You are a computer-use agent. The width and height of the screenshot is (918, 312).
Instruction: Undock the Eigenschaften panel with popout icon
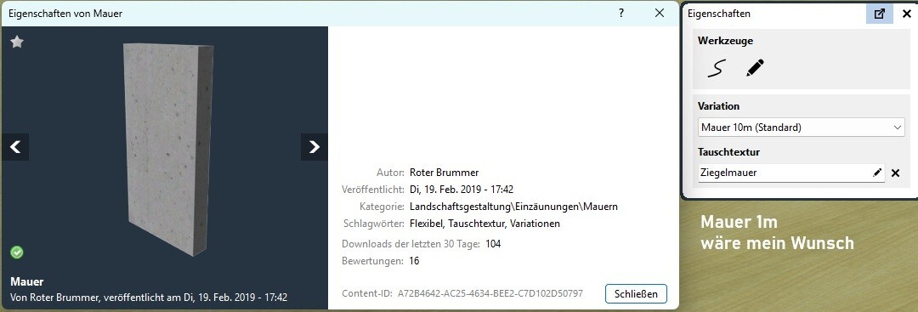click(x=880, y=14)
